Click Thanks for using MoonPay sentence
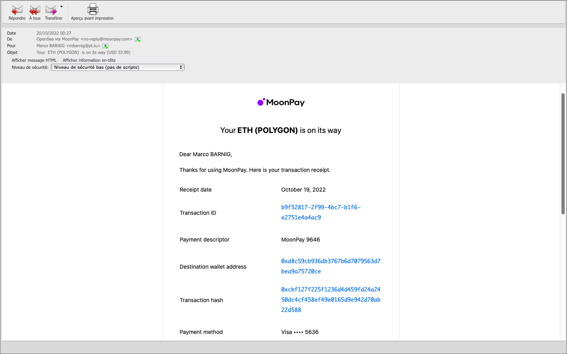Viewport: 567px width, 354px height. coord(255,170)
